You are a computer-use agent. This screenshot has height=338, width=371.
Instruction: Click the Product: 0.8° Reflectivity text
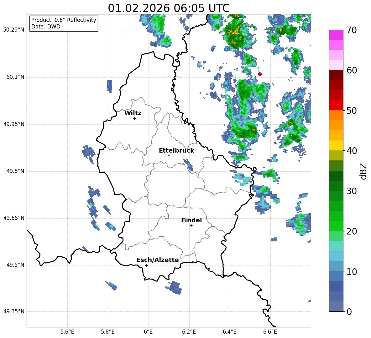[64, 20]
